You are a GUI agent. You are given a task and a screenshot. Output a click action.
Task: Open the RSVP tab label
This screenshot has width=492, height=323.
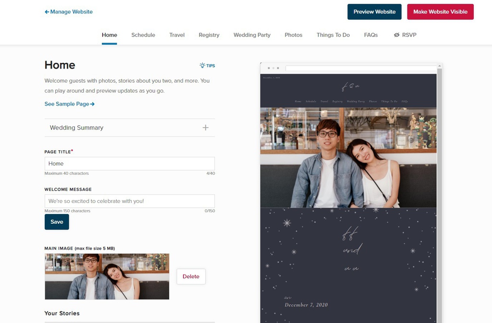[x=409, y=35]
